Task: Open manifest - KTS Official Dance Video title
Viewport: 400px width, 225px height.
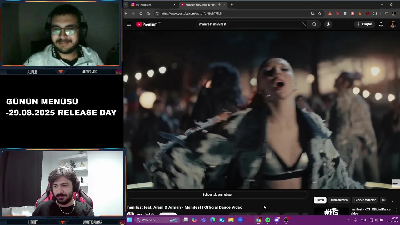Action: pos(371,211)
